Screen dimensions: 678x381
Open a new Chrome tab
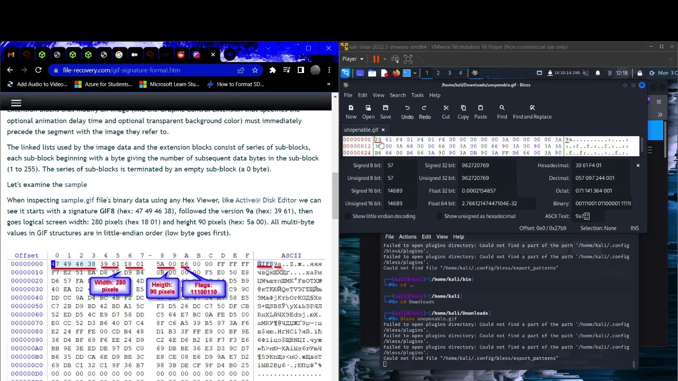[x=230, y=55]
